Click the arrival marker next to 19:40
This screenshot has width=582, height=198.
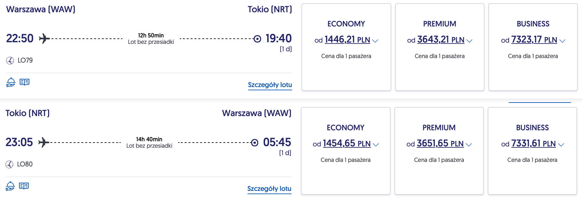click(x=257, y=39)
